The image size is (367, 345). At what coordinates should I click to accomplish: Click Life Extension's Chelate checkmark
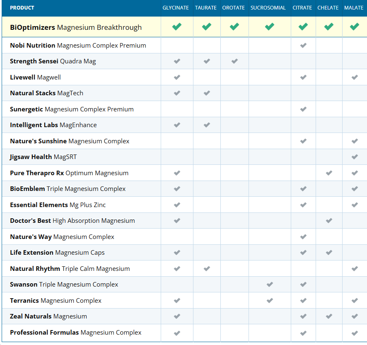pos(329,253)
